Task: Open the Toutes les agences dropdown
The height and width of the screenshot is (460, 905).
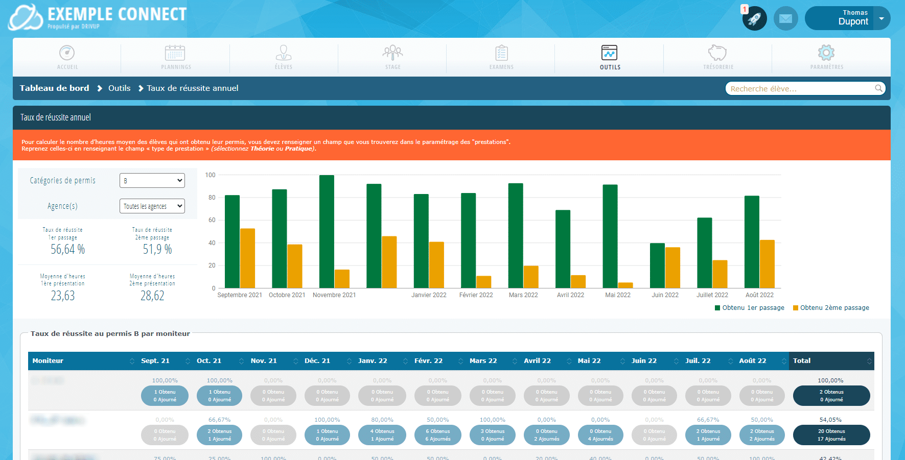Action: (x=152, y=206)
